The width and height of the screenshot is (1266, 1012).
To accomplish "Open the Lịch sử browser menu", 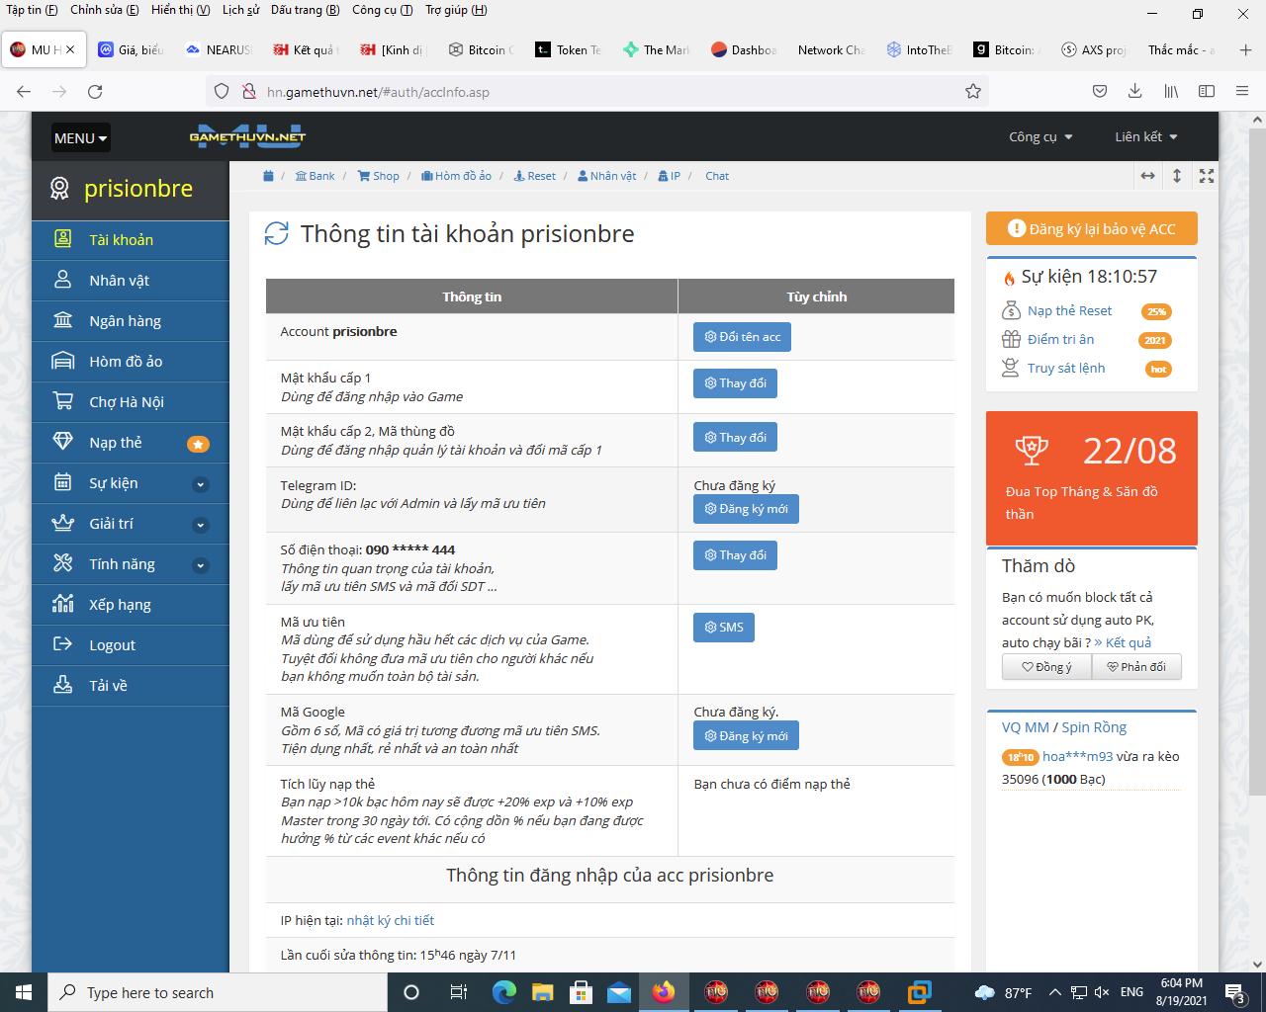I will point(240,10).
